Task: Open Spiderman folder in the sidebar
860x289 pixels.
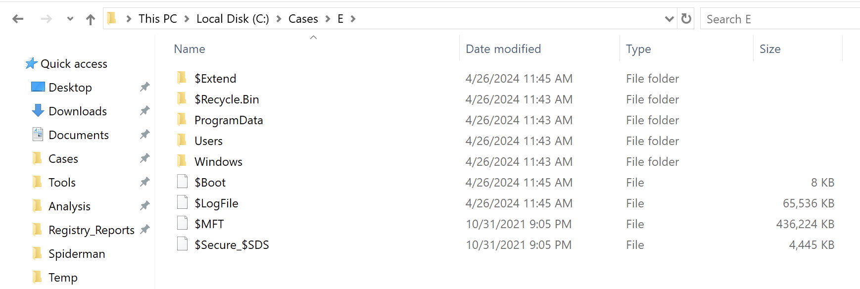Action: click(77, 254)
